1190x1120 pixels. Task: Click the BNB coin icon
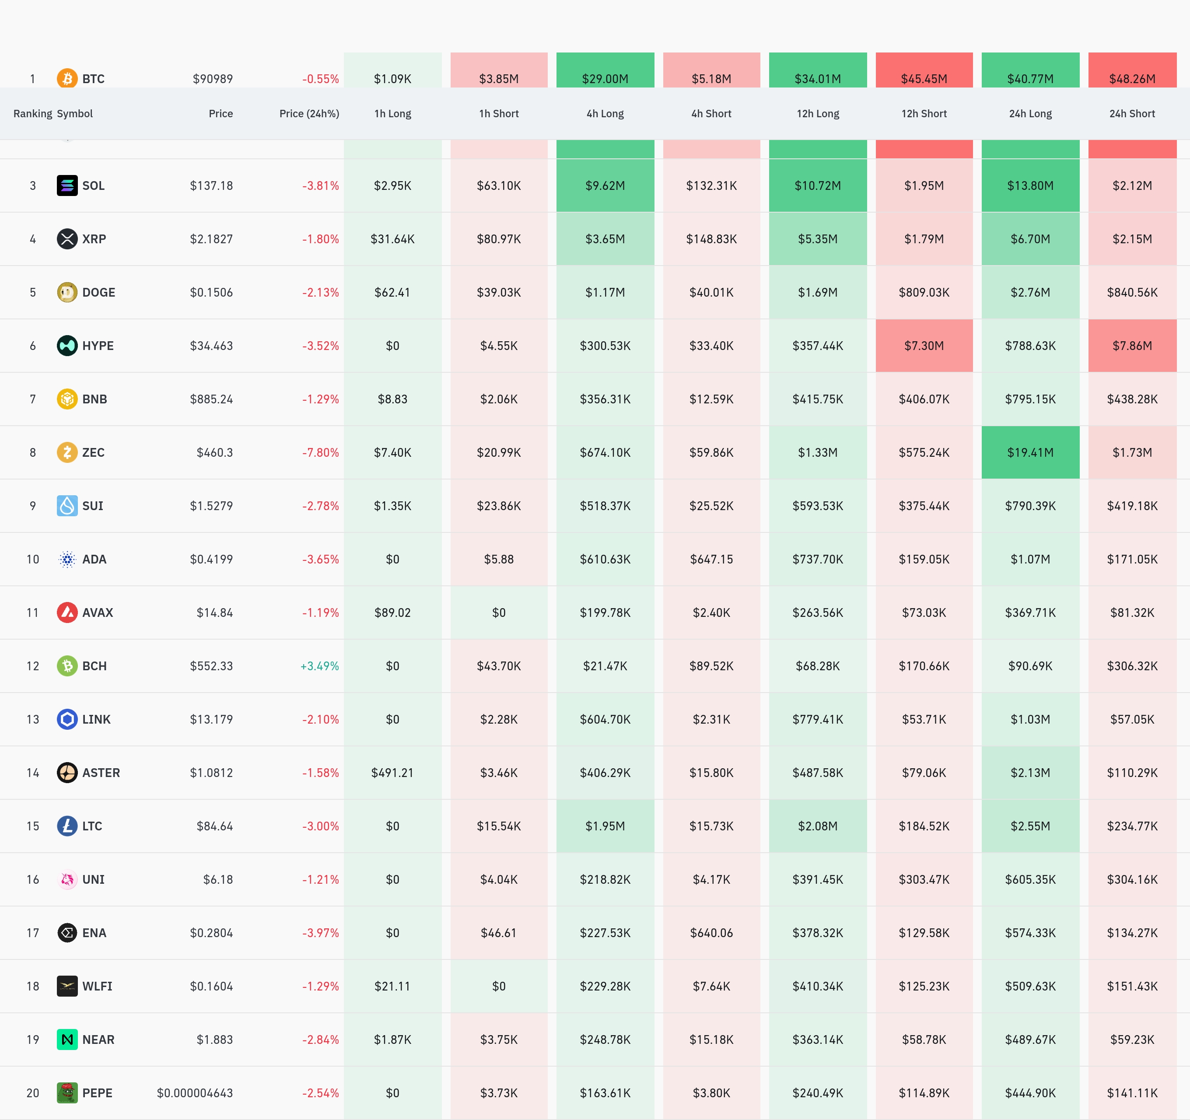67,399
